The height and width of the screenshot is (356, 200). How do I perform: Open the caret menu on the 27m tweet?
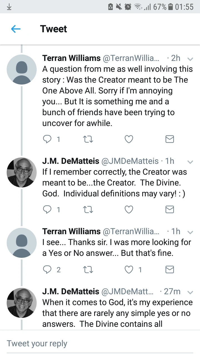[x=190, y=292]
